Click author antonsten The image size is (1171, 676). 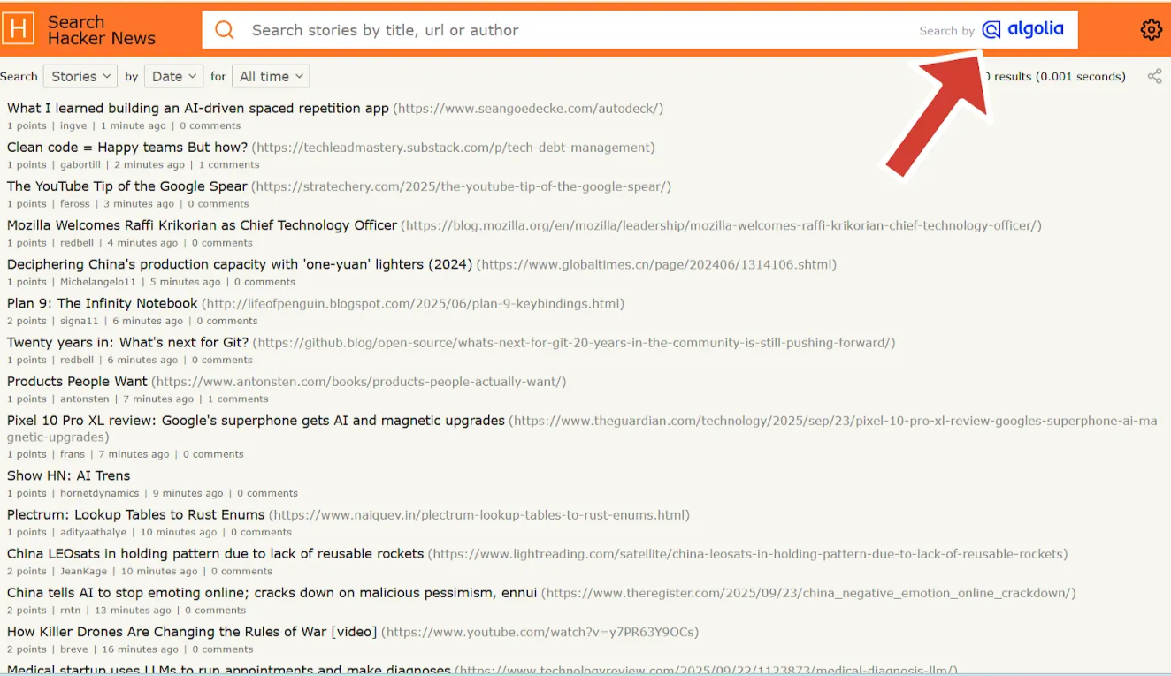coord(85,399)
